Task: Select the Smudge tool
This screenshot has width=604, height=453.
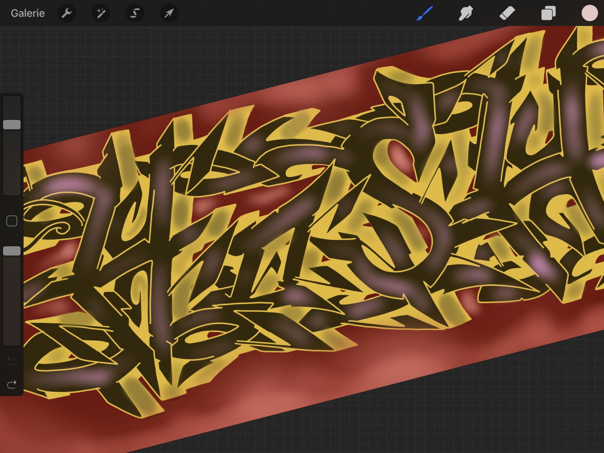Action: (466, 13)
